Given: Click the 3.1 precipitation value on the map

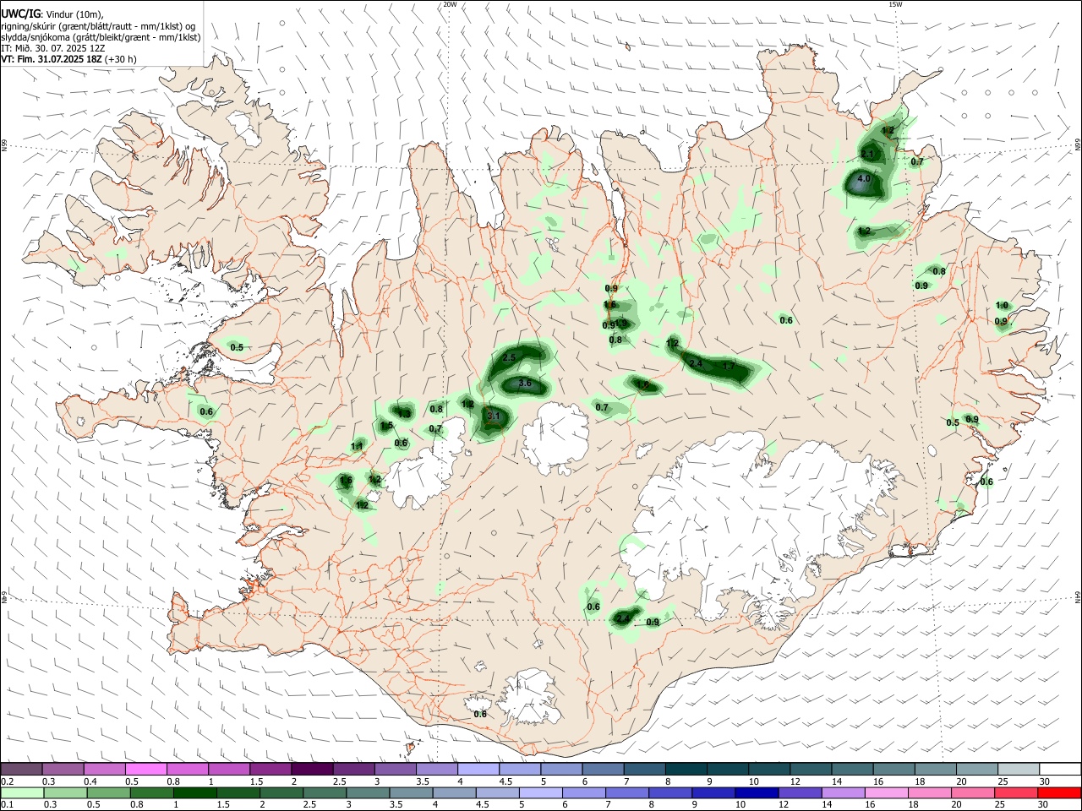Looking at the screenshot, I should [x=495, y=416].
